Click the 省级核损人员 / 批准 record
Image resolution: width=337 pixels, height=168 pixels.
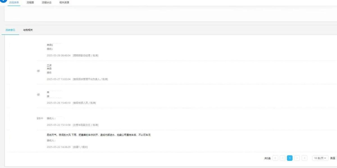pyautogui.click(x=84, y=103)
